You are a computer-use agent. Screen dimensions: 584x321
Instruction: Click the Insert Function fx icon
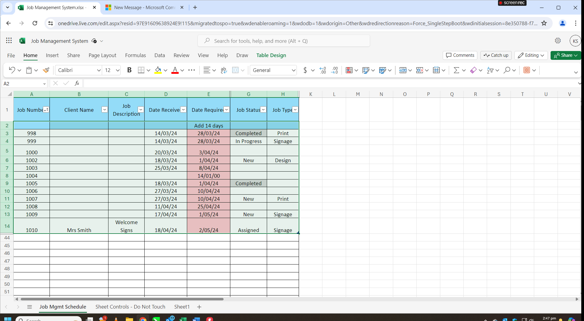tap(77, 83)
